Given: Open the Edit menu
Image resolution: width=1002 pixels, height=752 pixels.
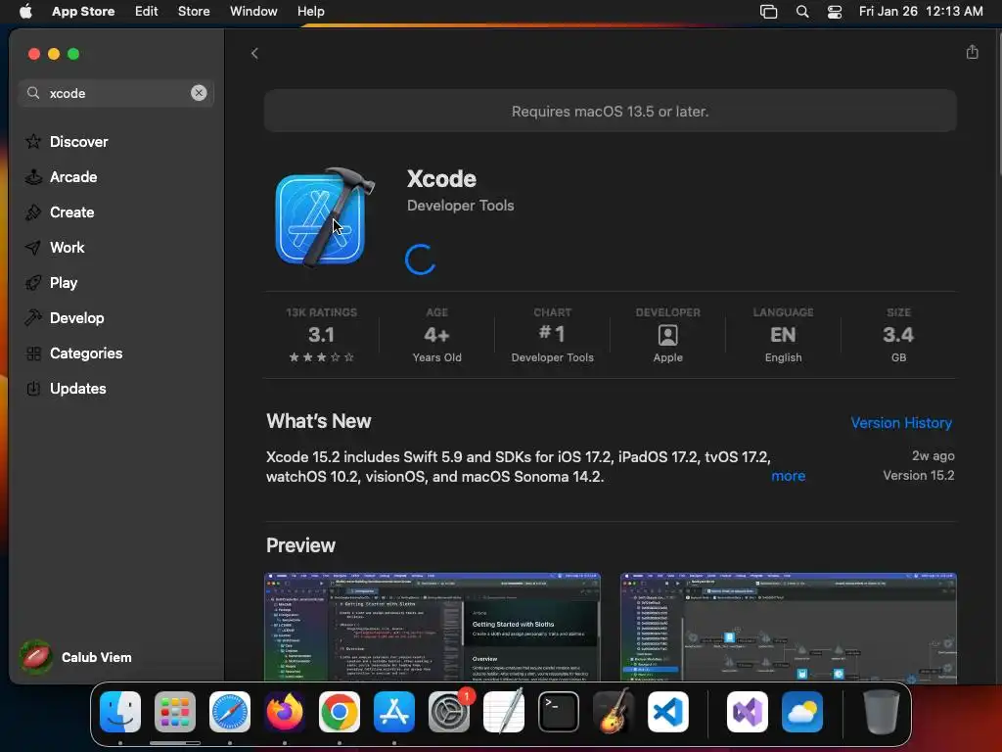Looking at the screenshot, I should coord(147,12).
